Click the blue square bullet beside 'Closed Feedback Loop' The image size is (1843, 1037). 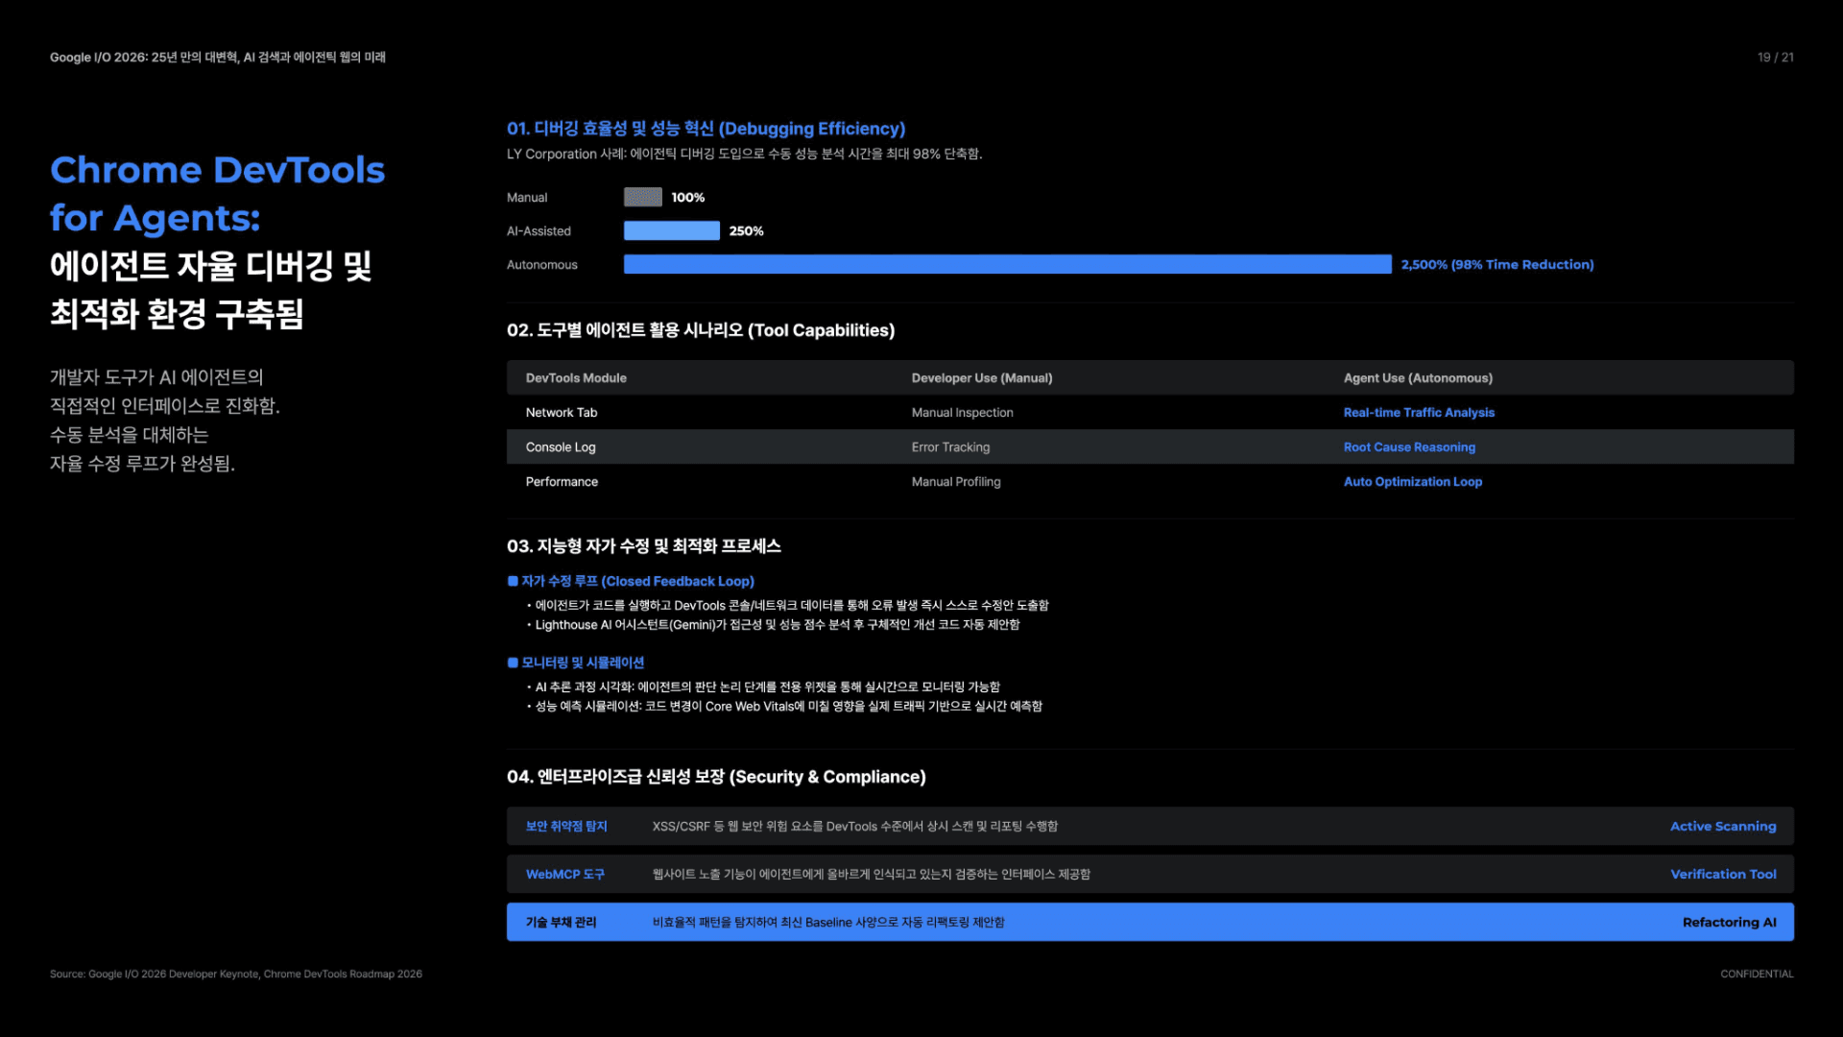pyautogui.click(x=513, y=581)
